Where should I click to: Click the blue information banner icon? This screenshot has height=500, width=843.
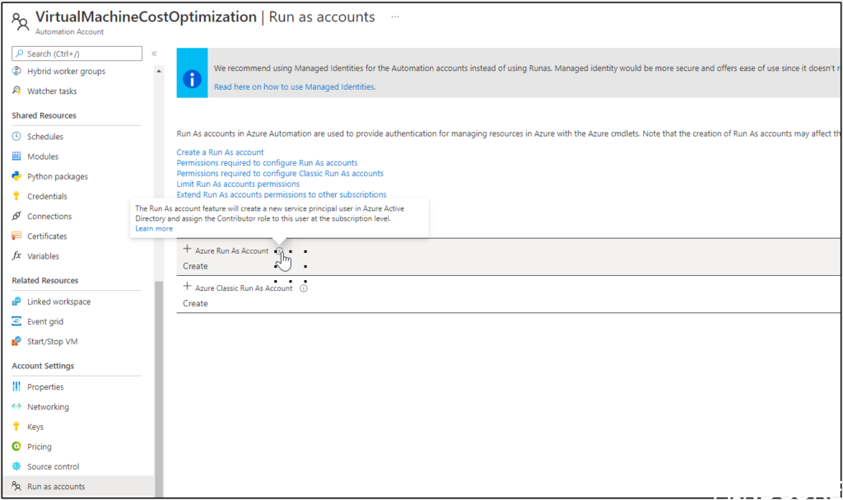(x=192, y=79)
